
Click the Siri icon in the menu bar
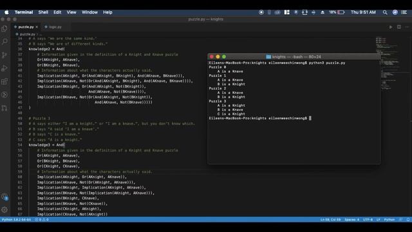[395, 12]
